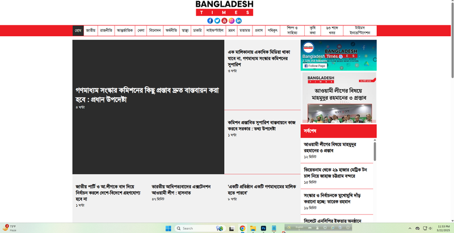Open the আন্তর্জাতিক menu section

[125, 31]
